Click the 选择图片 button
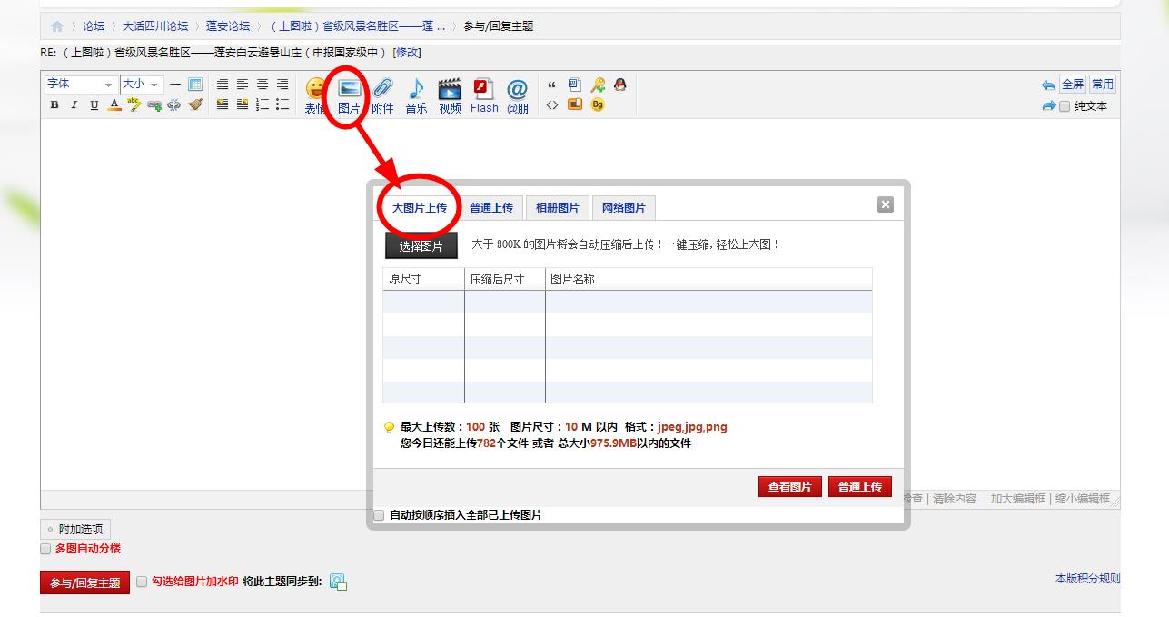1169x617 pixels. tap(421, 246)
